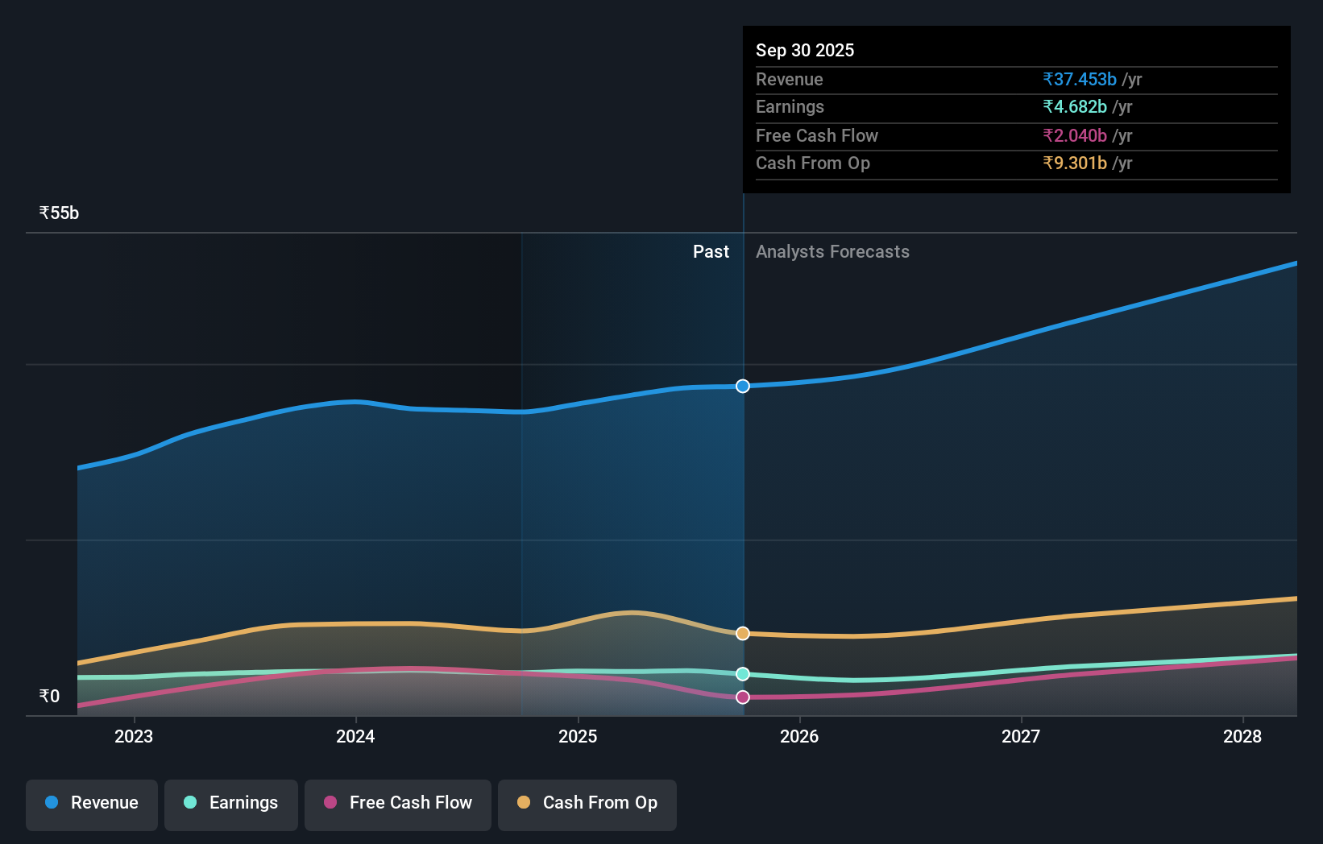Select the Free Cash Flow marker on the chart

[x=742, y=697]
